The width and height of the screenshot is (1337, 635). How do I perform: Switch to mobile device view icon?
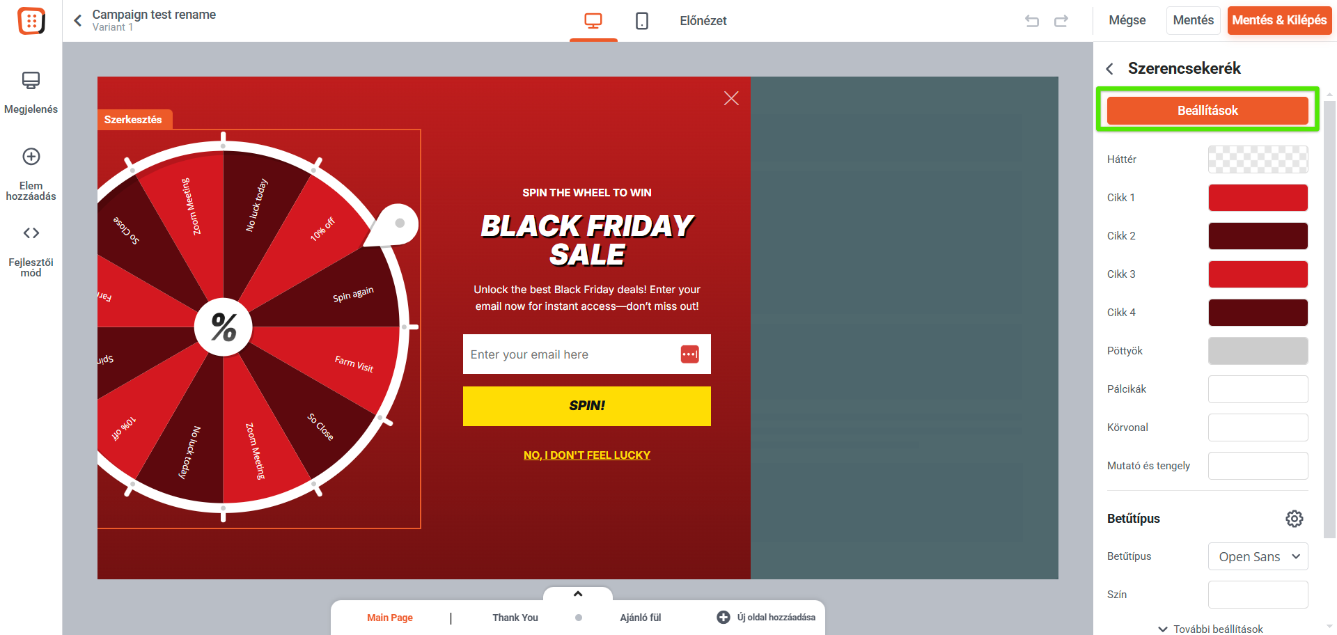[x=642, y=21]
